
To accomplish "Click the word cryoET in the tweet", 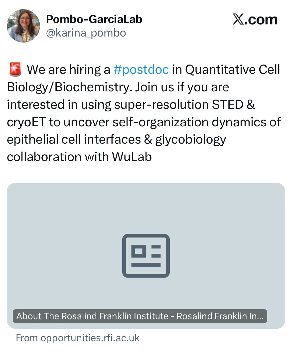I will tap(26, 122).
